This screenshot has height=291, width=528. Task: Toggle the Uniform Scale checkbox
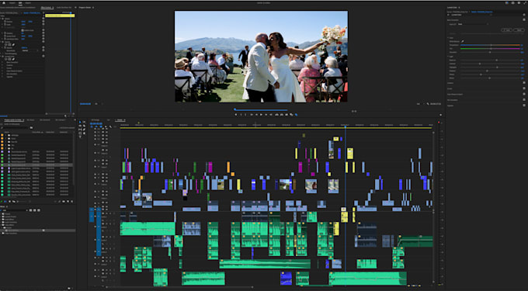tap(23, 30)
